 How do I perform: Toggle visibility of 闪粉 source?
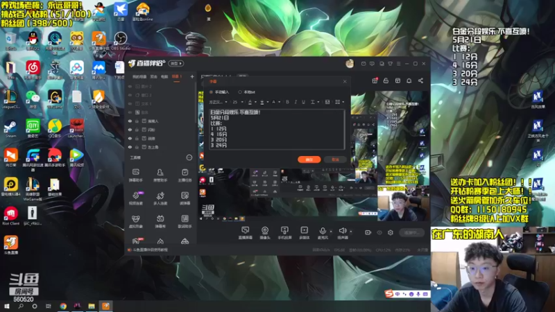coord(130,130)
